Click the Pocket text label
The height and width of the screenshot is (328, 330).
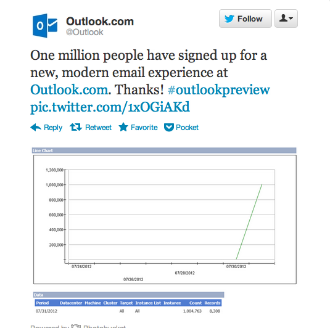pos(187,127)
